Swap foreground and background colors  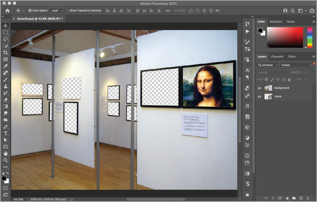point(7,173)
